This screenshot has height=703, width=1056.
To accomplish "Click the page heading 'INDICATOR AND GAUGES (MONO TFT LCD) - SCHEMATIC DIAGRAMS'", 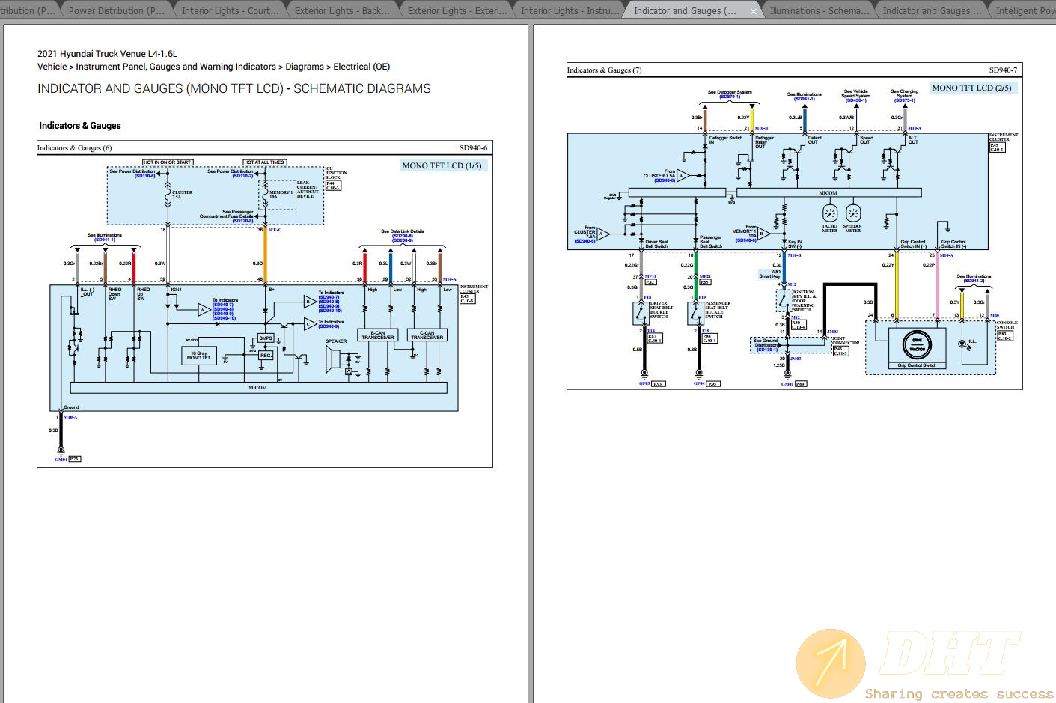I will click(234, 88).
